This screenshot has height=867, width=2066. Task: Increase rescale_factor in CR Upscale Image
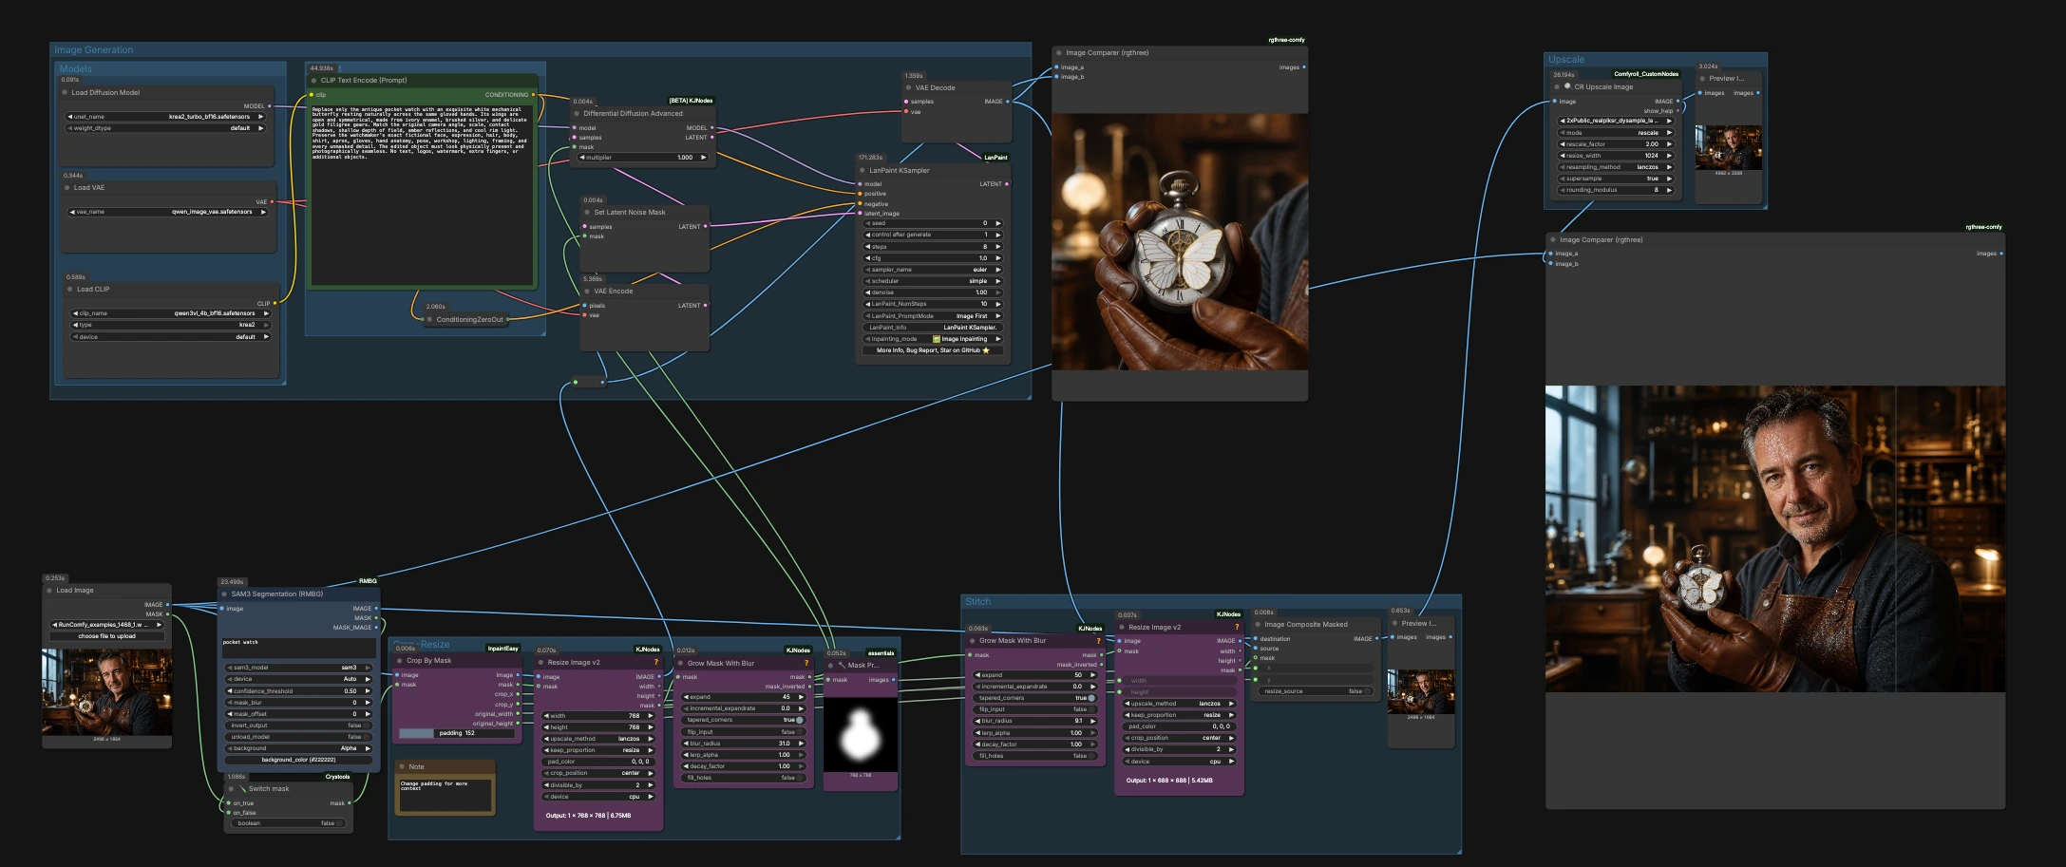click(1669, 144)
